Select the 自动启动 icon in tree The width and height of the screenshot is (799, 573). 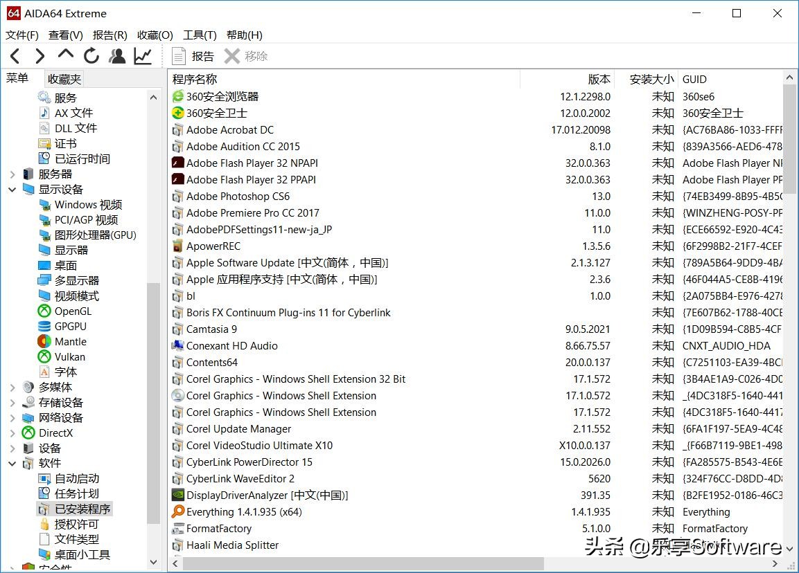point(44,479)
